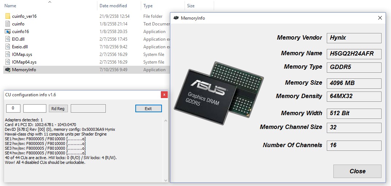The height and width of the screenshot is (186, 391).
Task: Select the file name IOMap64.sys
Action: point(24,62)
